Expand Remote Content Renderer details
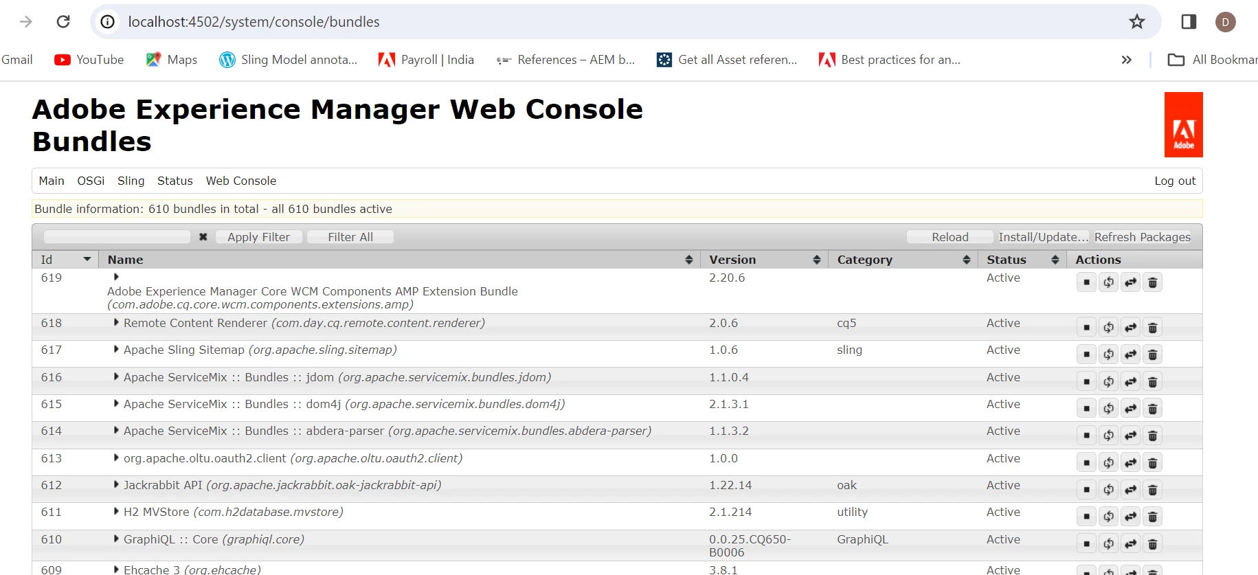Viewport: 1258px width, 575px height. click(116, 322)
